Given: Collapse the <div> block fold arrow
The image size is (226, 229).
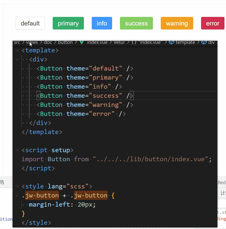Looking at the screenshot, I should click(x=17, y=59).
